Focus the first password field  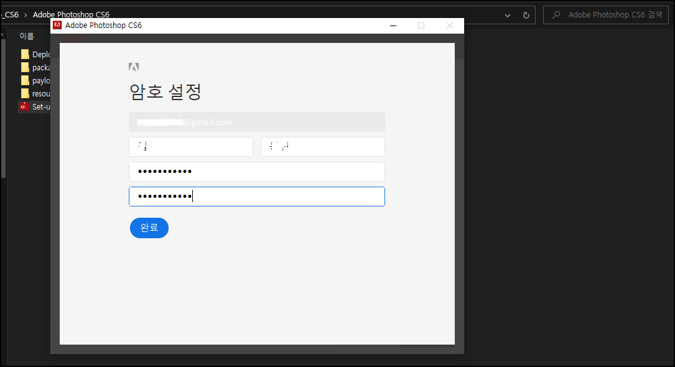(256, 171)
